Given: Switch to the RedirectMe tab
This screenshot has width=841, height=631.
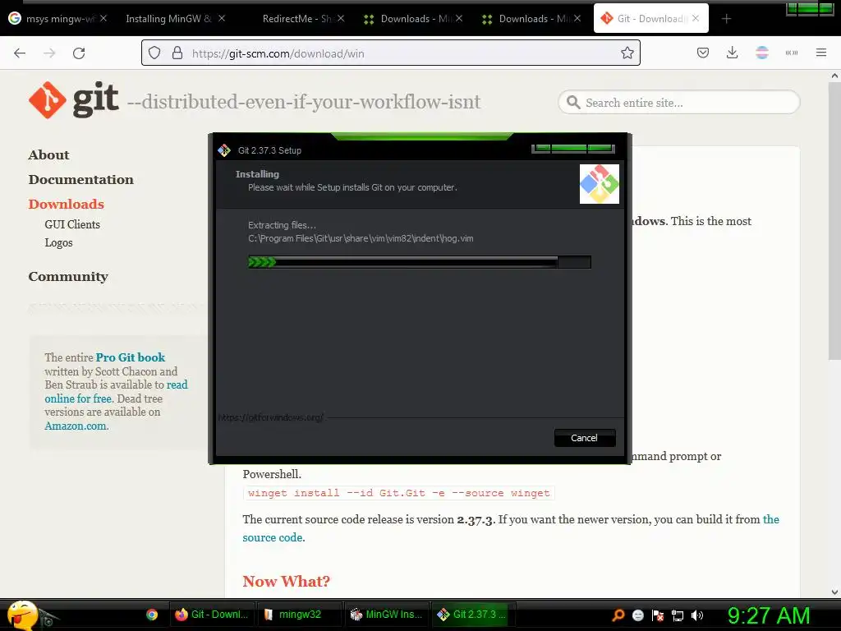Looking at the screenshot, I should 297,19.
